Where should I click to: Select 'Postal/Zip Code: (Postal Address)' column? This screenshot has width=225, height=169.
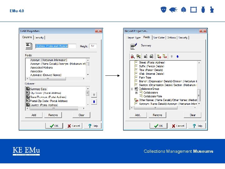pyautogui.click(x=49, y=101)
